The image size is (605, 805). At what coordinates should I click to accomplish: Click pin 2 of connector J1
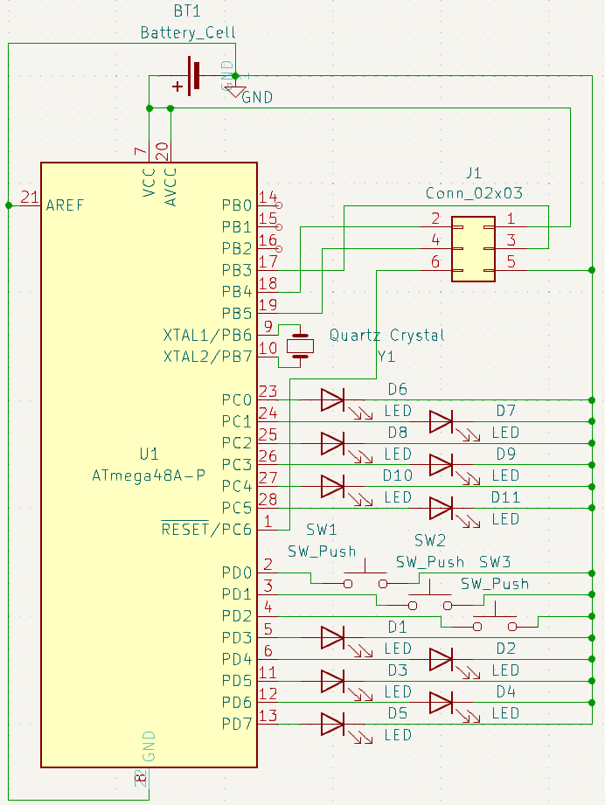tap(435, 219)
